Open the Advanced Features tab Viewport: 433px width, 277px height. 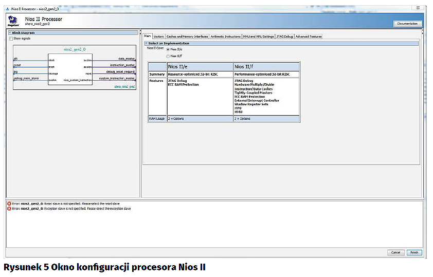click(309, 36)
